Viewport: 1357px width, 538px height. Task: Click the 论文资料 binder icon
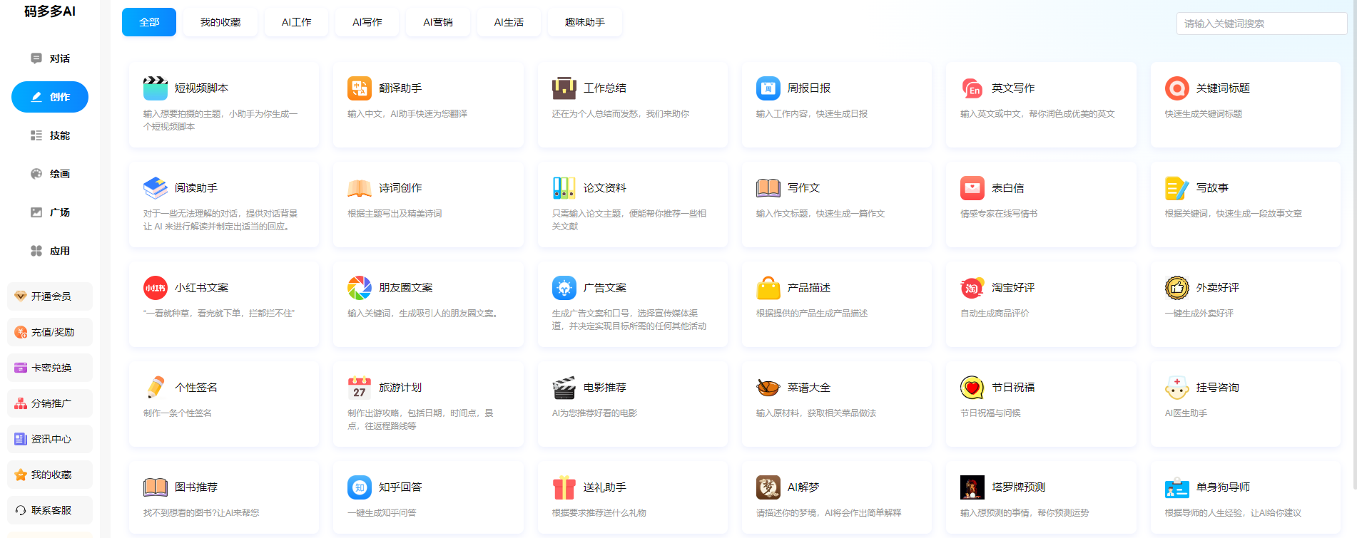pyautogui.click(x=564, y=188)
